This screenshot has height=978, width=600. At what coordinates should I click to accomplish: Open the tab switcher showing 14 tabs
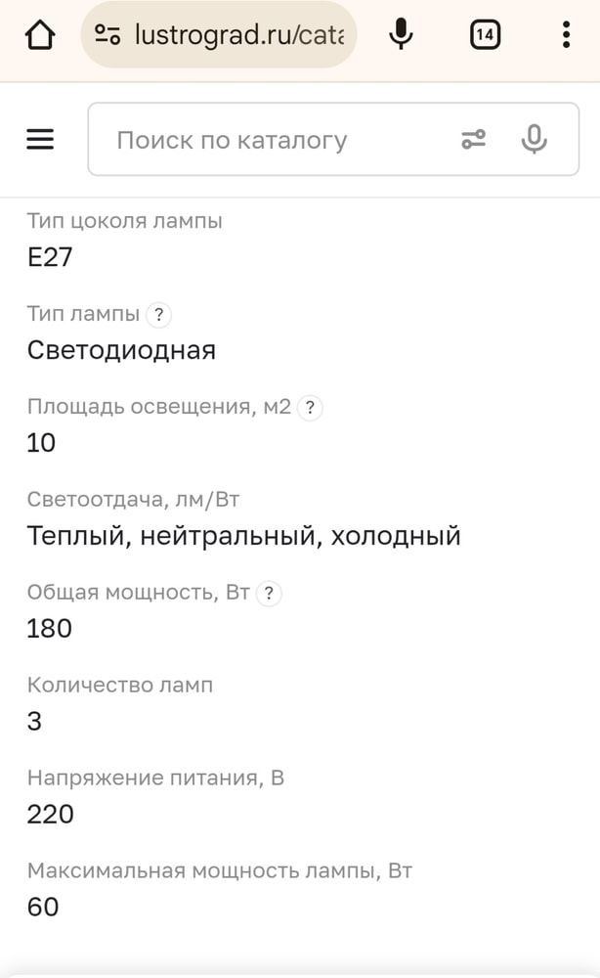coord(485,35)
